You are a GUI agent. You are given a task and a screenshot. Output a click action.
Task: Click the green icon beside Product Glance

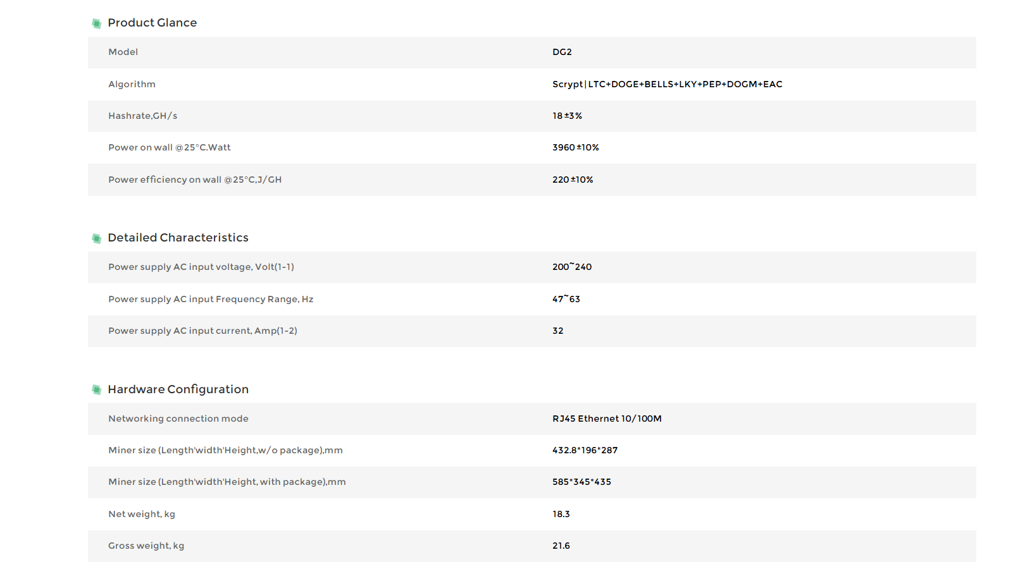[x=96, y=23]
